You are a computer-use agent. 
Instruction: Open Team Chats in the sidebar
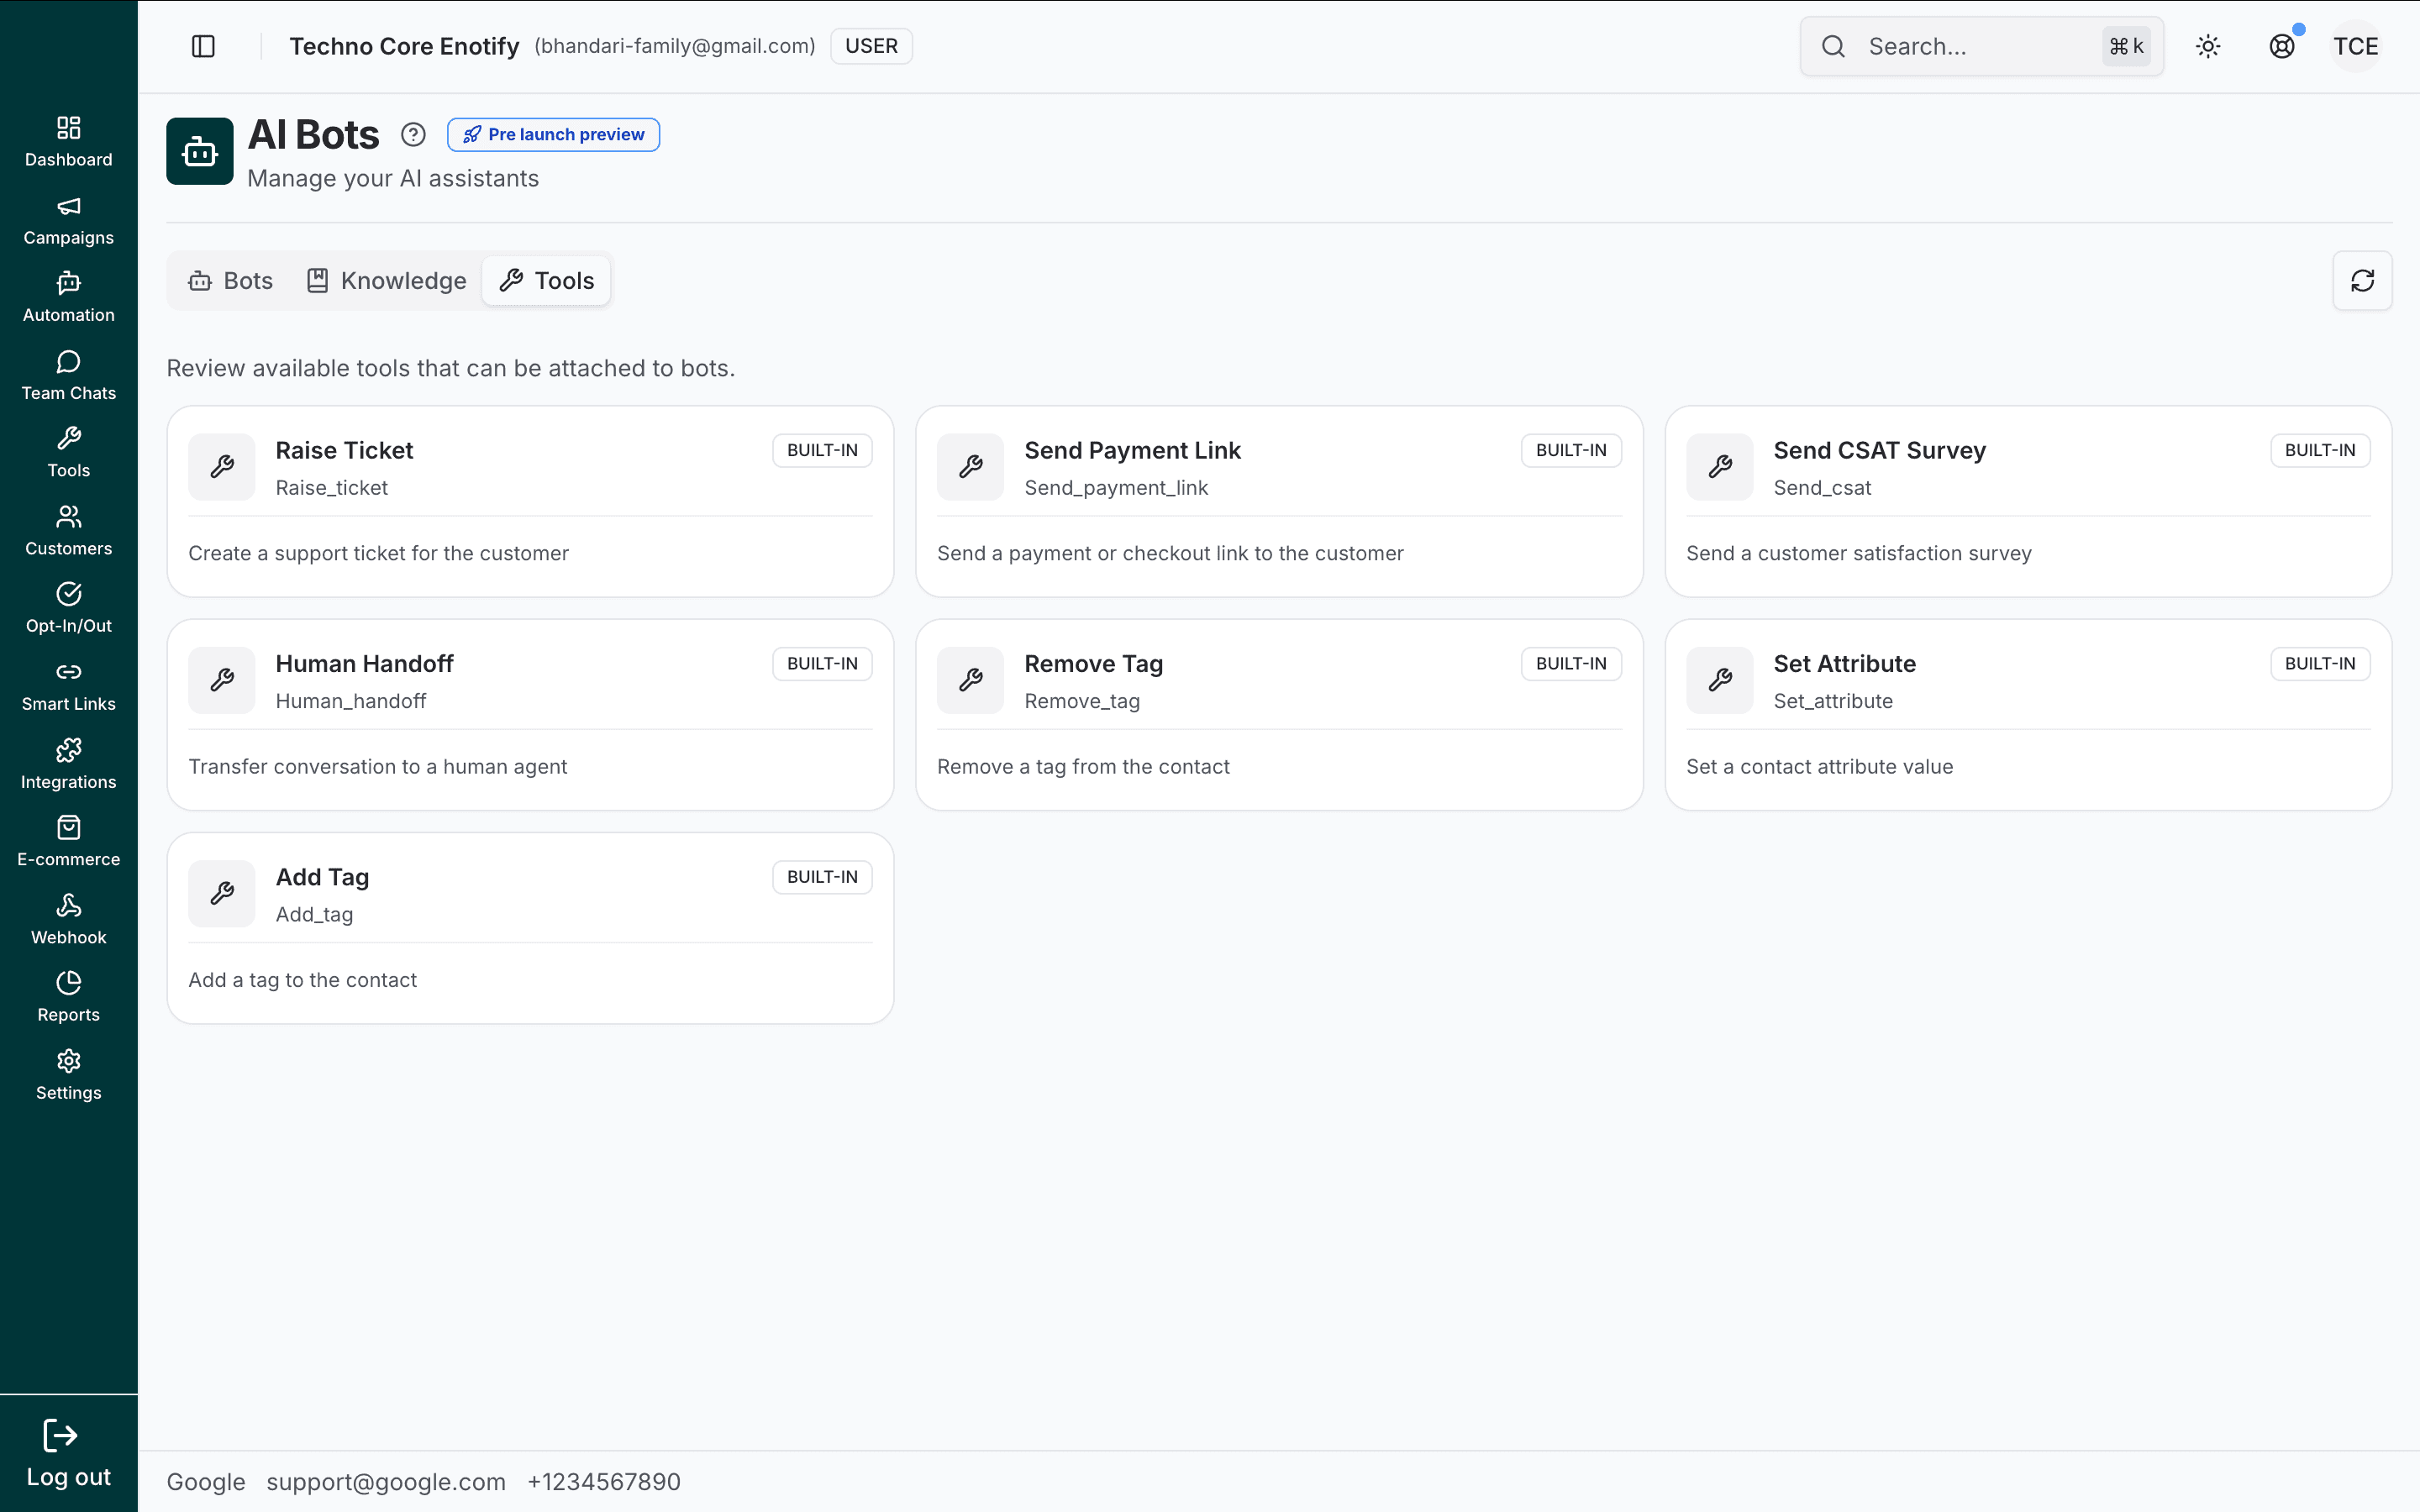coord(68,376)
